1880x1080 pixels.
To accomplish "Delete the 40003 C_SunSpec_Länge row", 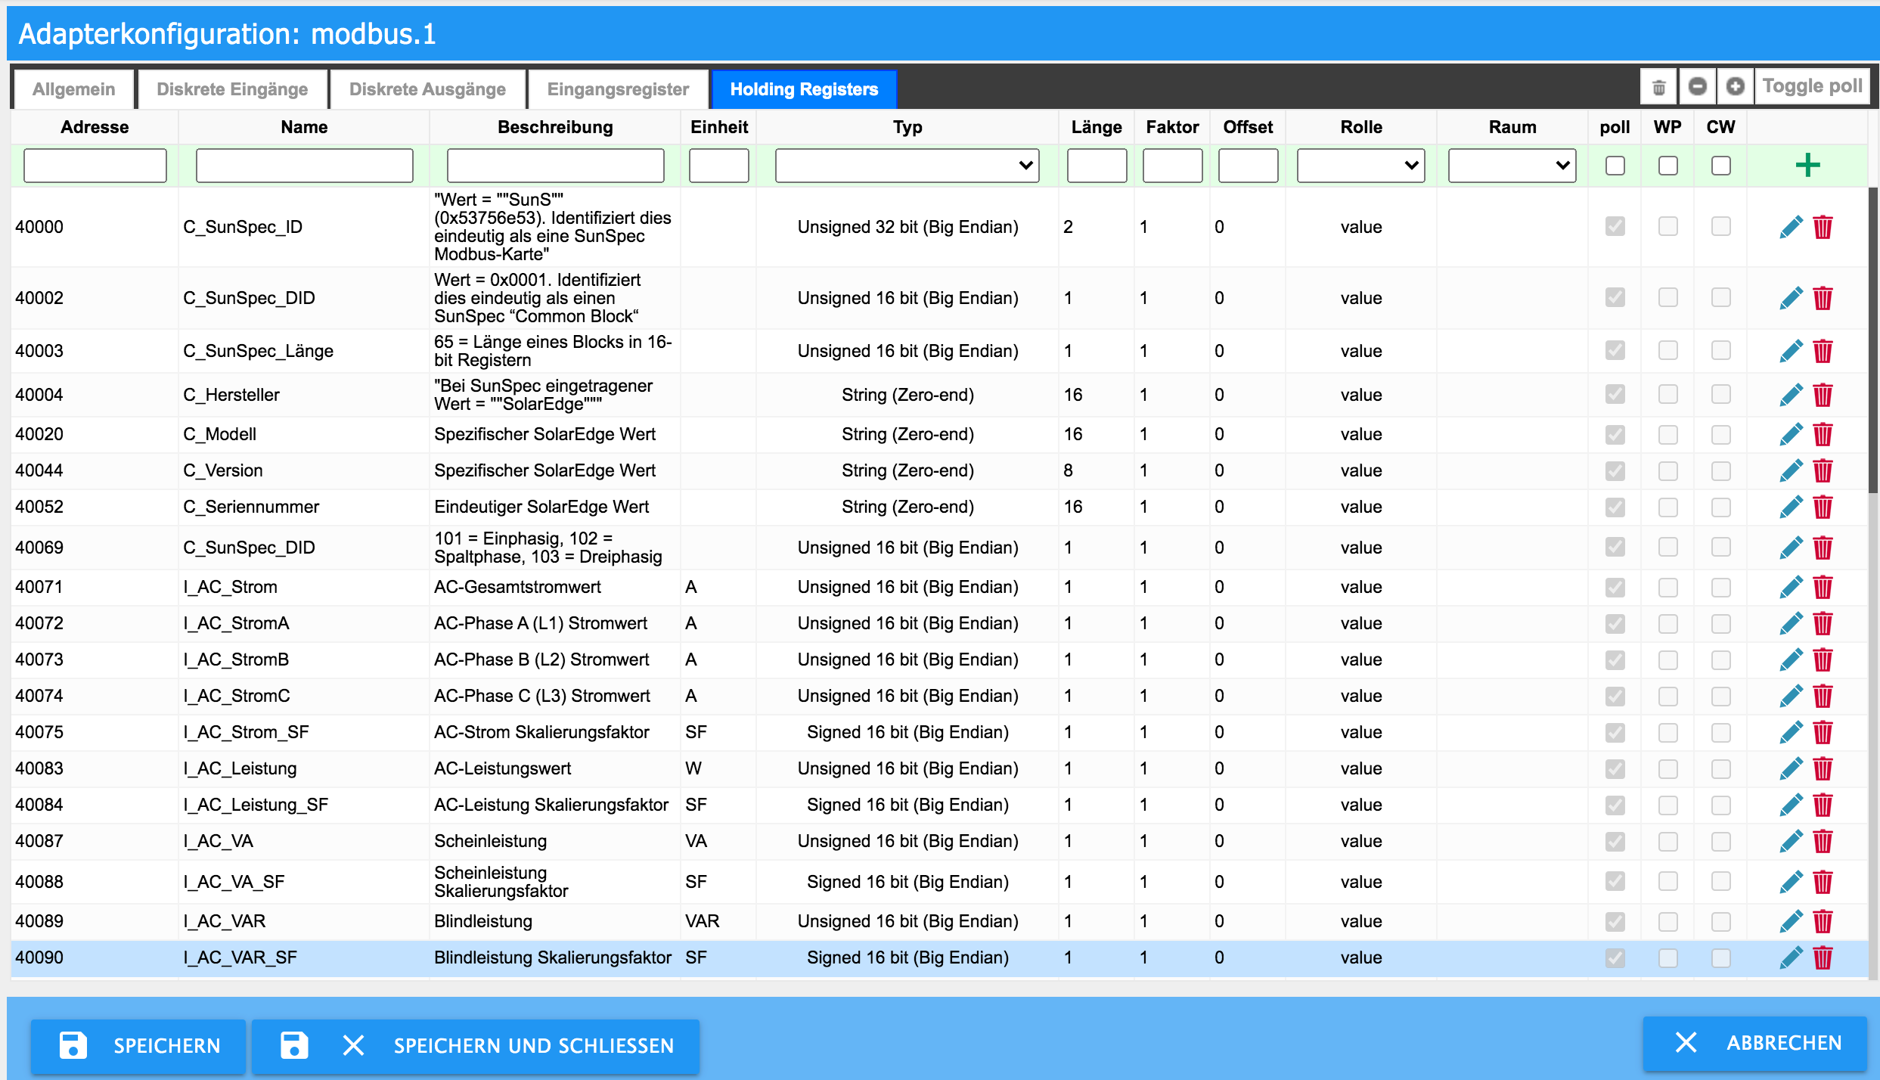I will click(1823, 351).
